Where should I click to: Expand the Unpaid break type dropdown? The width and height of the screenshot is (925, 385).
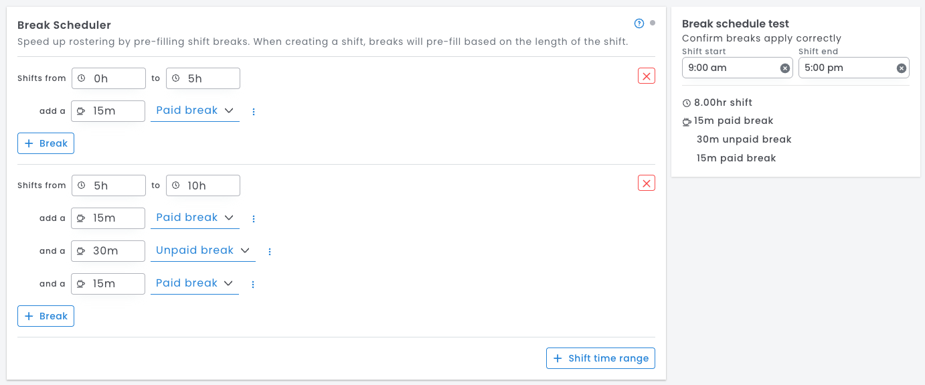(x=203, y=250)
